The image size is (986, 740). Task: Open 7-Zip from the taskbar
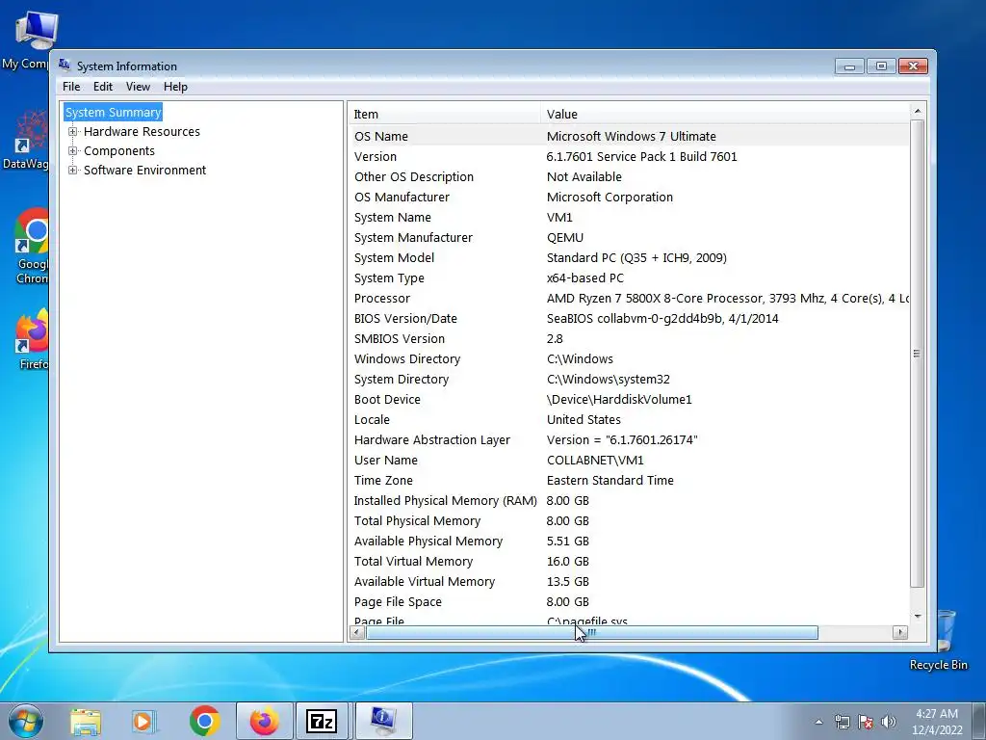(322, 721)
